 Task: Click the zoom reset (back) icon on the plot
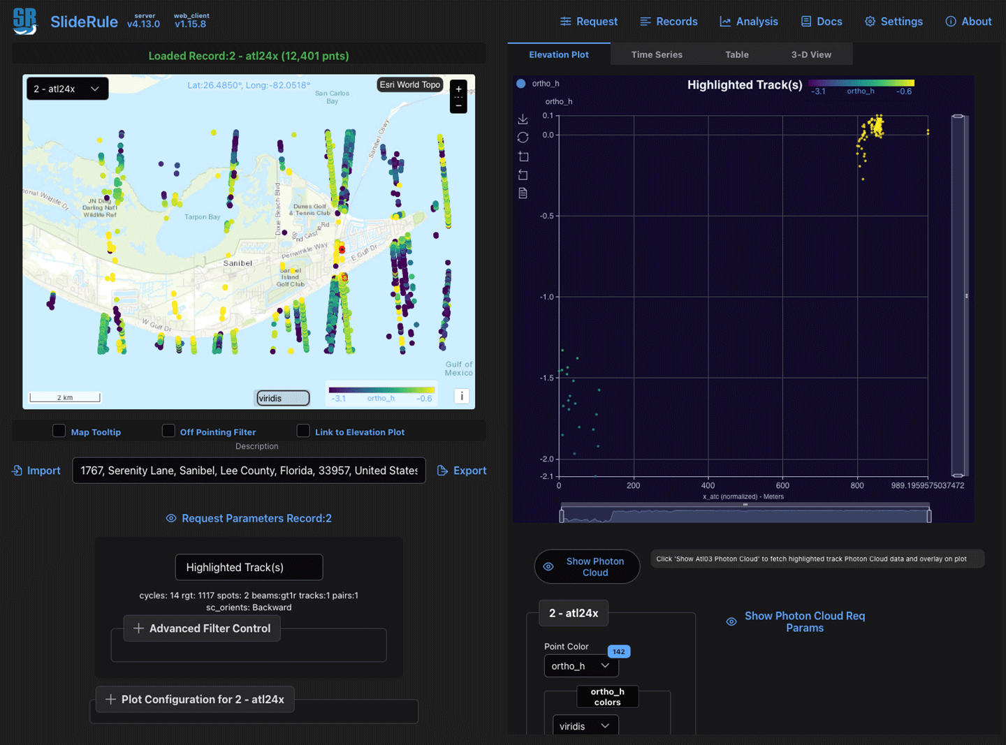tap(523, 175)
